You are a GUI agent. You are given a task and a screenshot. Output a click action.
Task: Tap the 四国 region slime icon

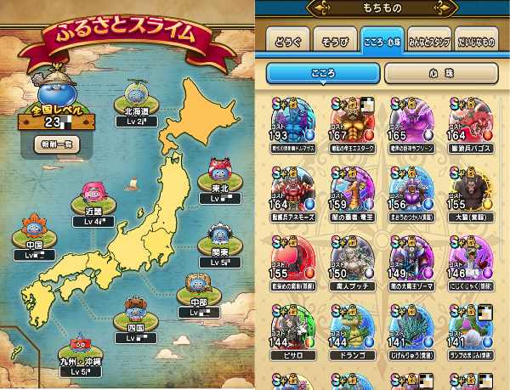point(136,309)
